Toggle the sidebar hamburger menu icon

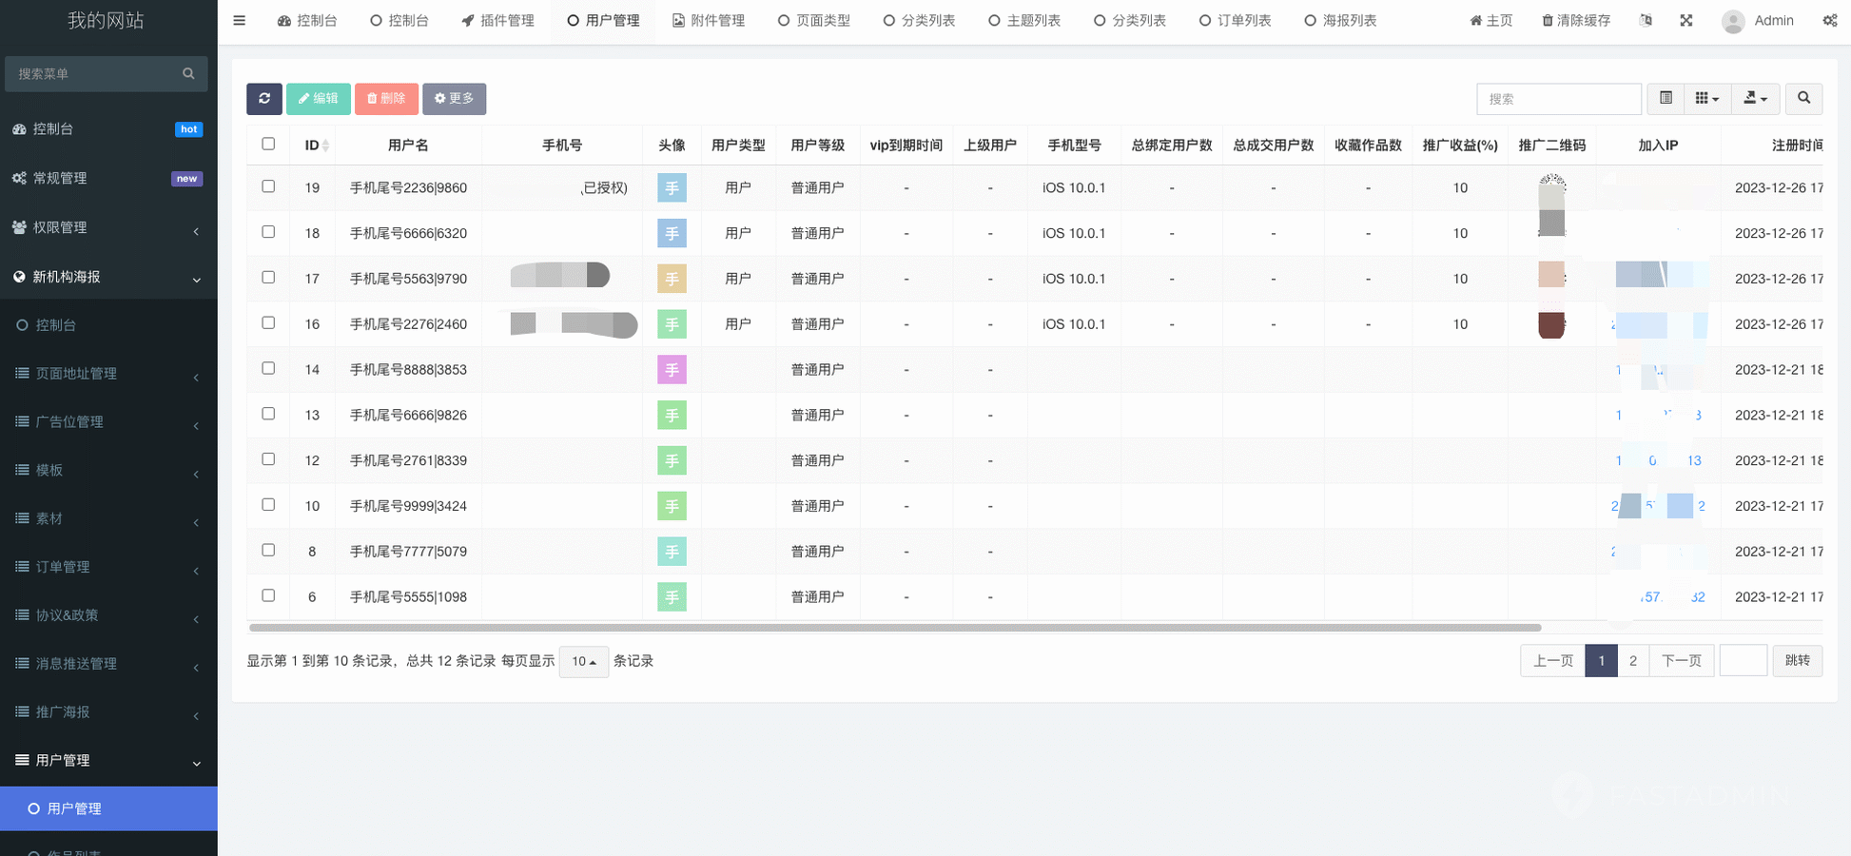(x=240, y=21)
